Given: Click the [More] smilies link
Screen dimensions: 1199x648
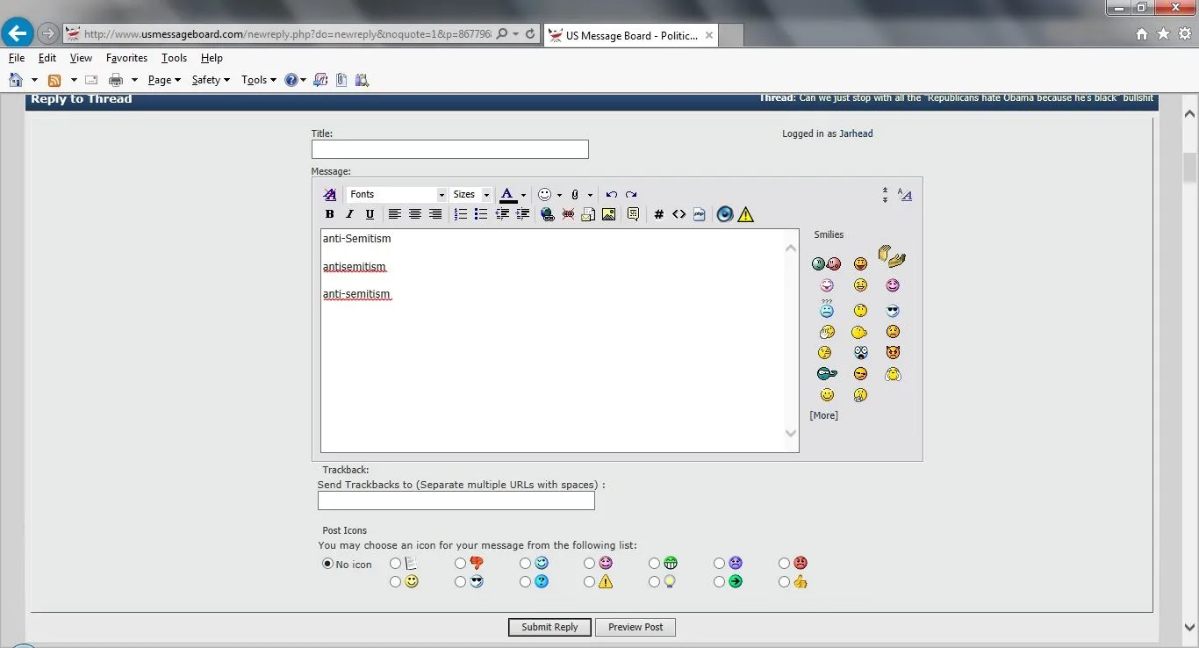Looking at the screenshot, I should pyautogui.click(x=823, y=415).
